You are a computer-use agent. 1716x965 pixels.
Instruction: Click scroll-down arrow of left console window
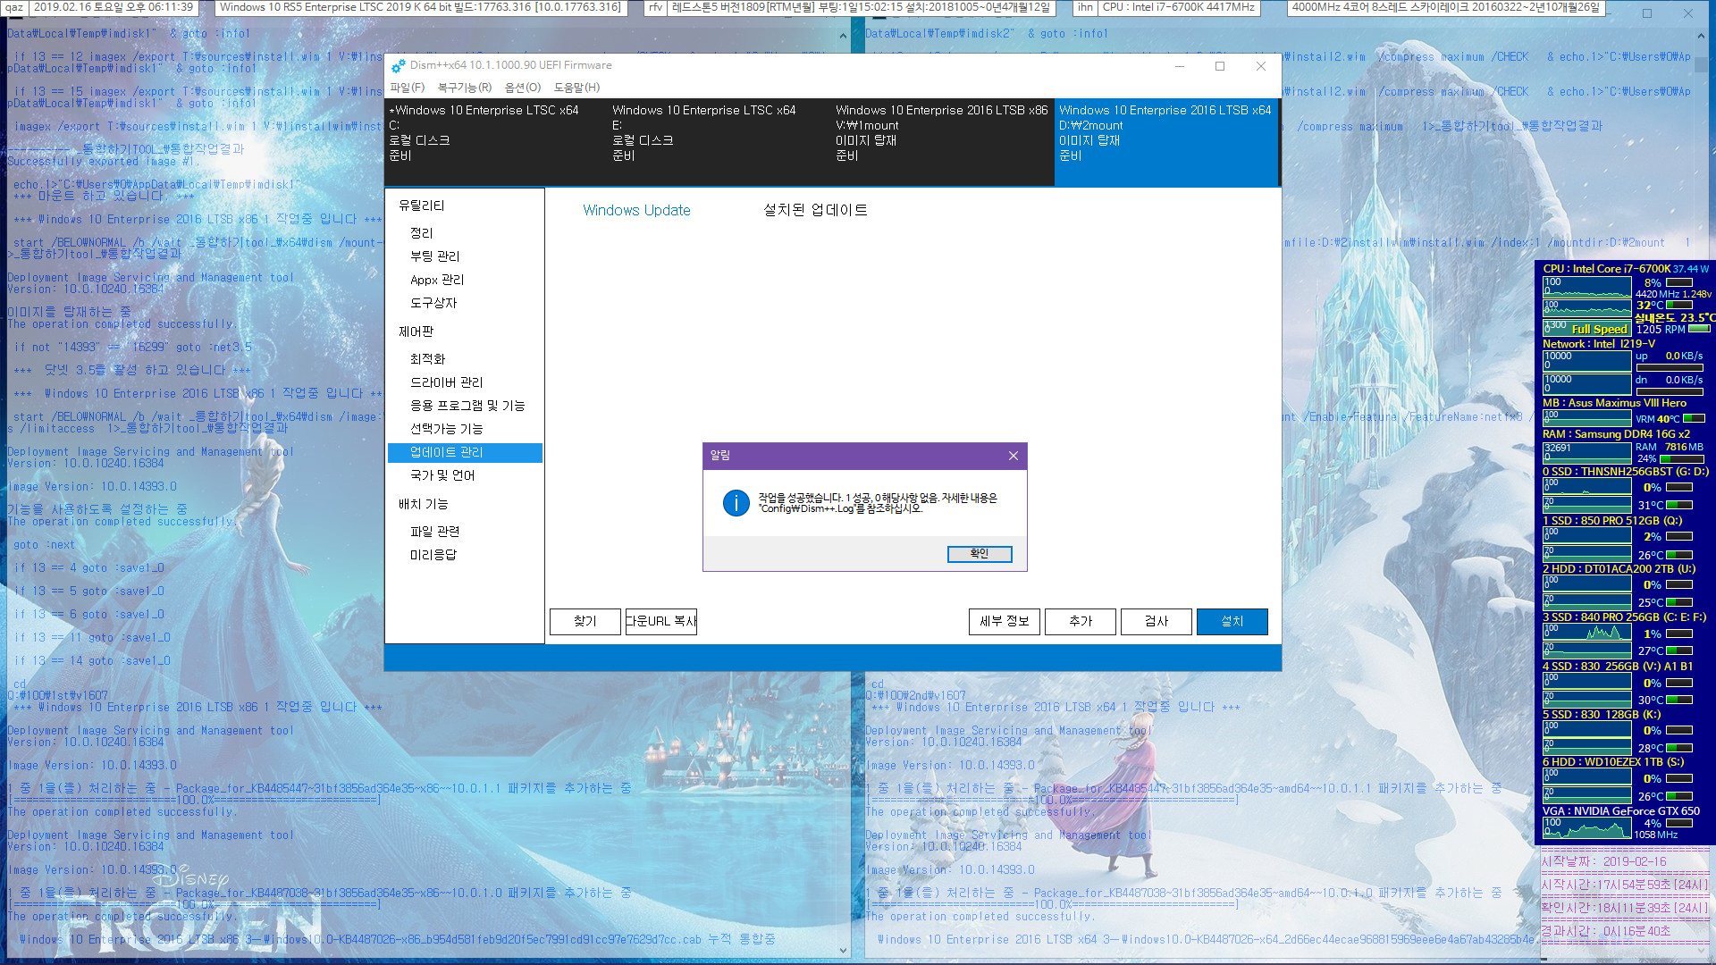[x=843, y=951]
